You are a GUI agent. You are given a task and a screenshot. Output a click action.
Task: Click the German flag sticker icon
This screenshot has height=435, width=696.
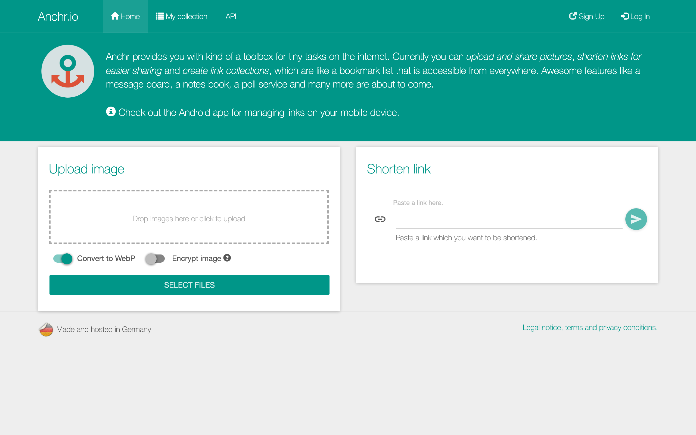pos(46,329)
